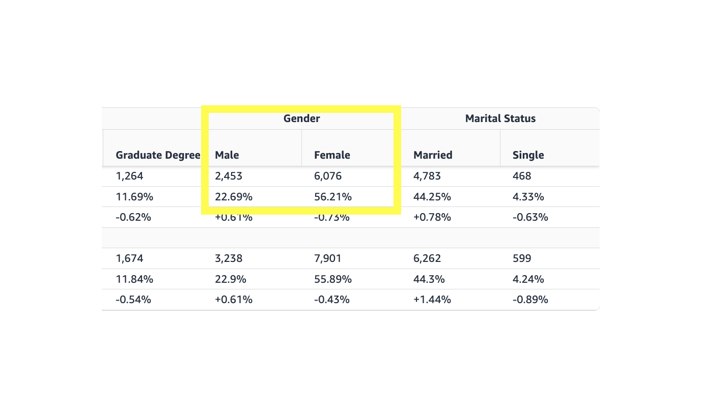Select the Married column header

pyautogui.click(x=433, y=155)
